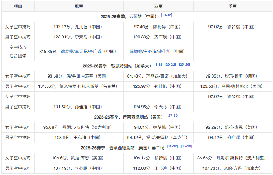Open 齐广璞 link in 315.35分 team cell
Image resolution: width=273 pixels, height=175 pixels.
coord(95,52)
